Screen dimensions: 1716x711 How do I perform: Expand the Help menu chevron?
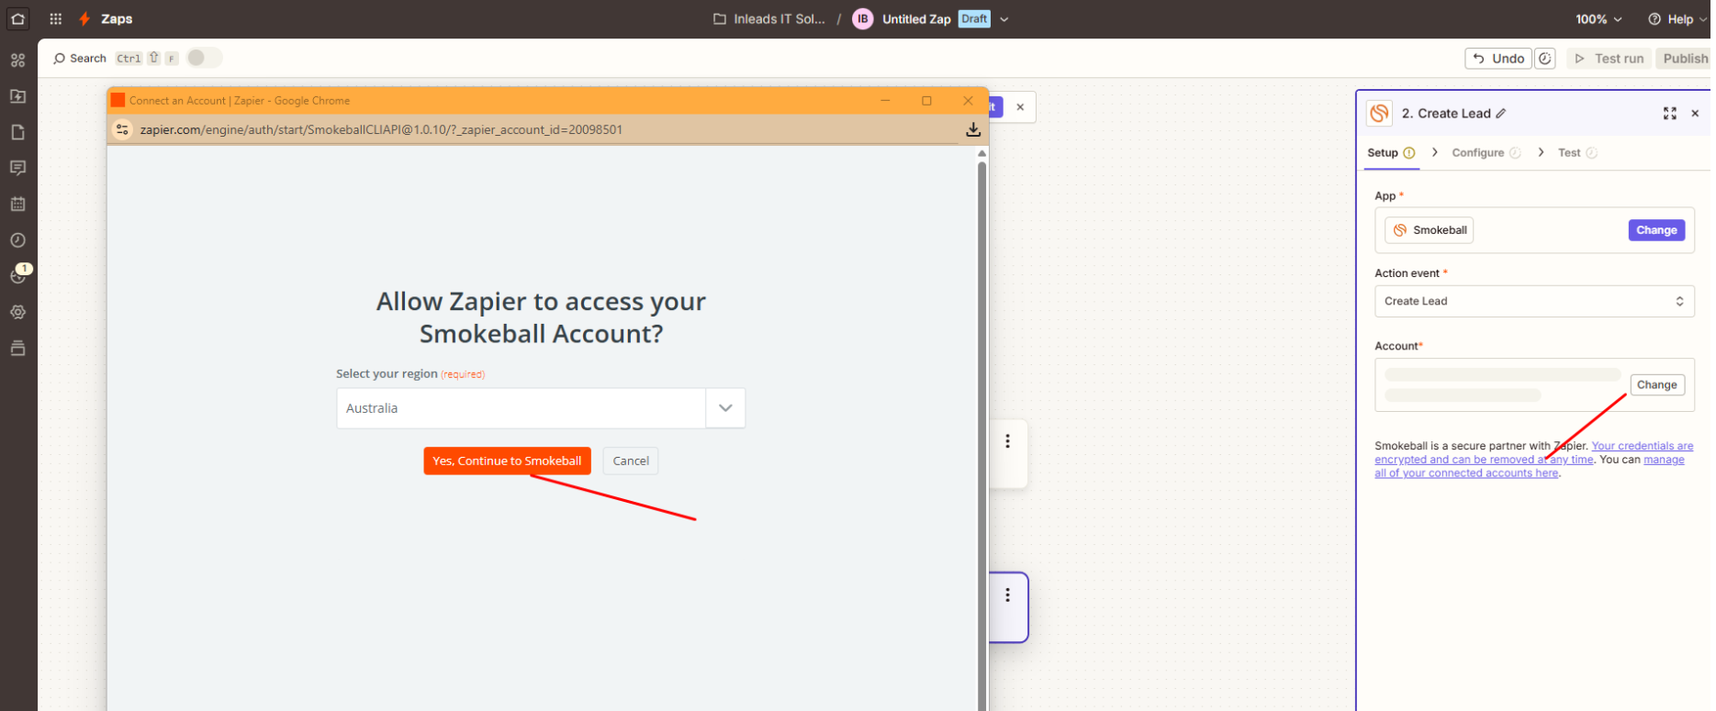click(x=1703, y=19)
